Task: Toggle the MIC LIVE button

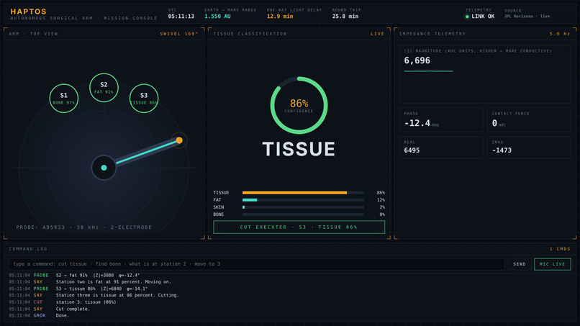Action: click(x=552, y=264)
